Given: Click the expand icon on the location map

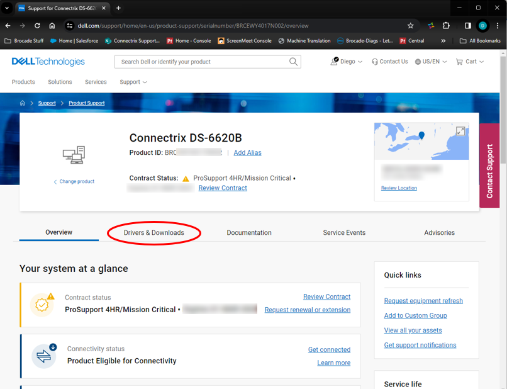Looking at the screenshot, I should pyautogui.click(x=460, y=132).
